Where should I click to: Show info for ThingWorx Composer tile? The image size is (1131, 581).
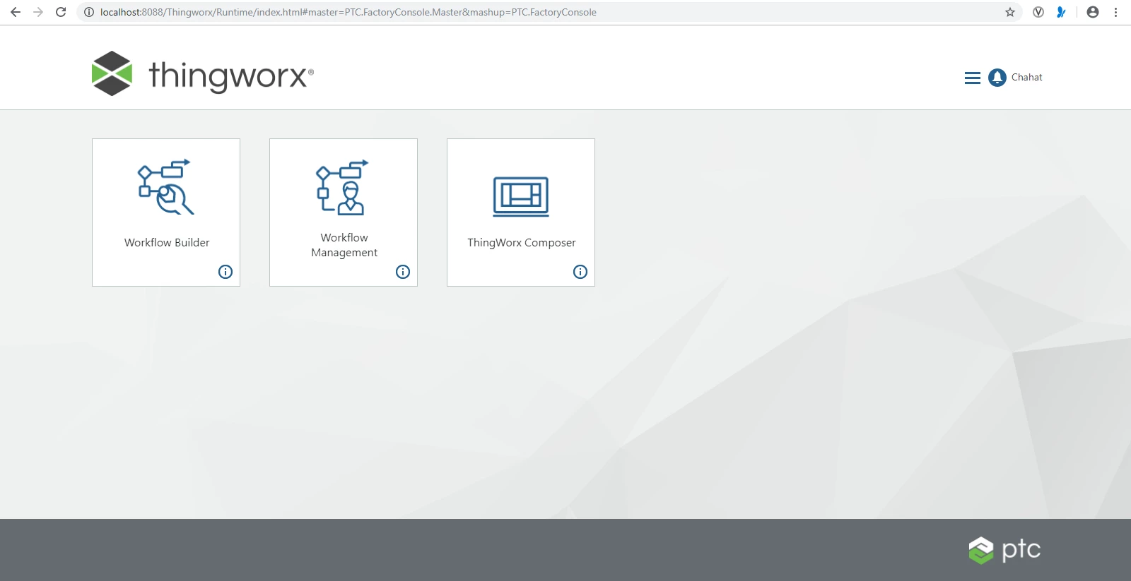580,272
